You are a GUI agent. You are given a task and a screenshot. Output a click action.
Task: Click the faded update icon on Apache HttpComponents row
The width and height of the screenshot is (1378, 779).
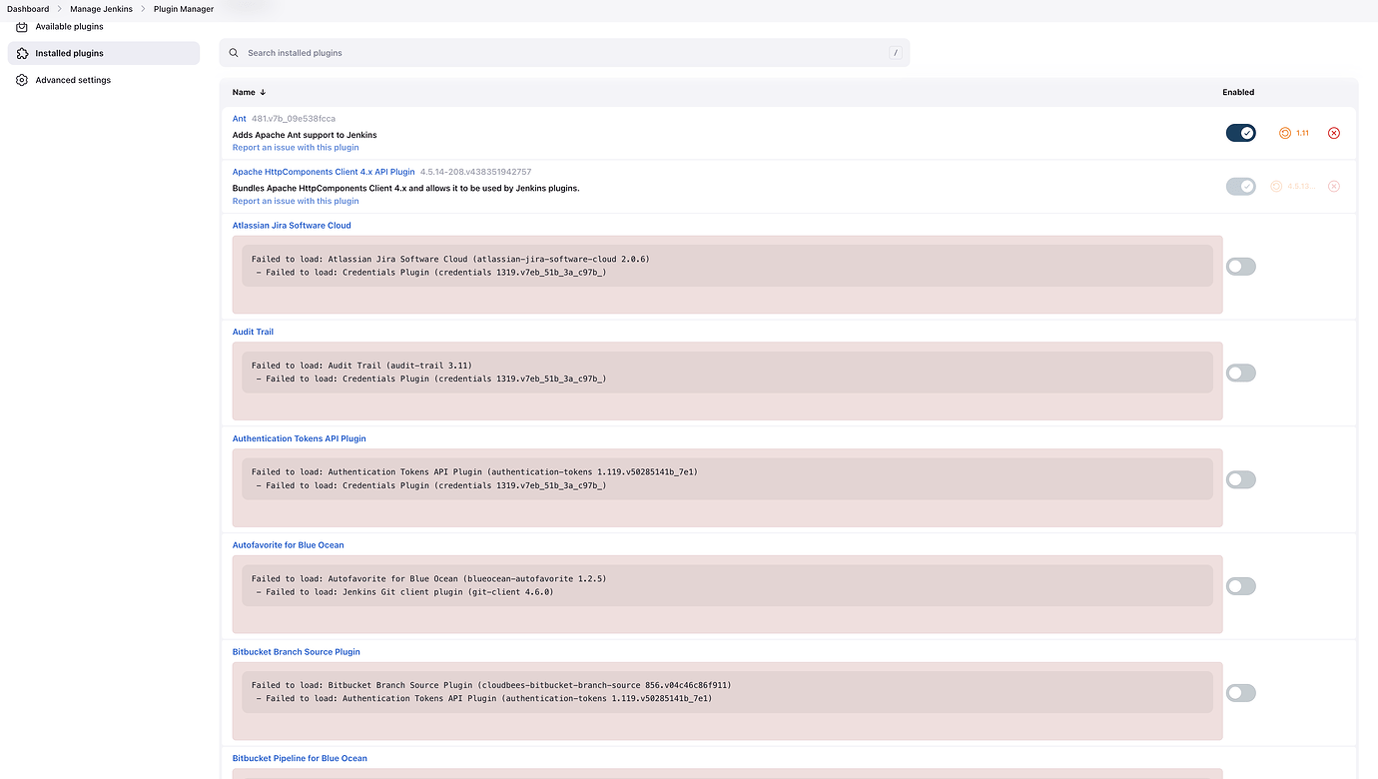click(x=1276, y=186)
